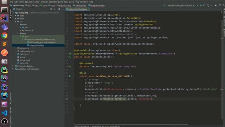Toggle the Database tool window on right edge
225x127 pixels.
[x=224, y=21]
